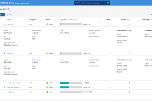152x101 pixels.
Task: Open the svm0_root volume link
Action: pos(11,92)
